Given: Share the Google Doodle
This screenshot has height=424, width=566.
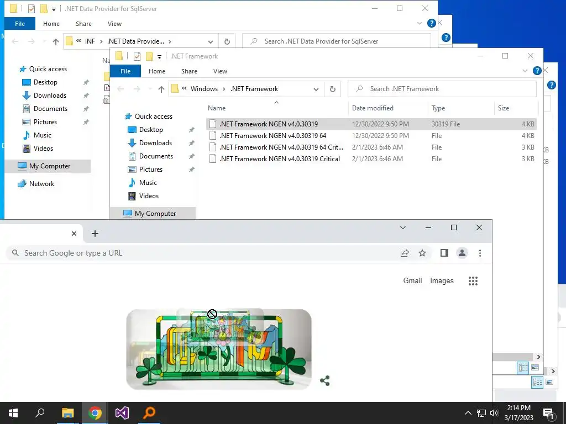Looking at the screenshot, I should (x=325, y=381).
